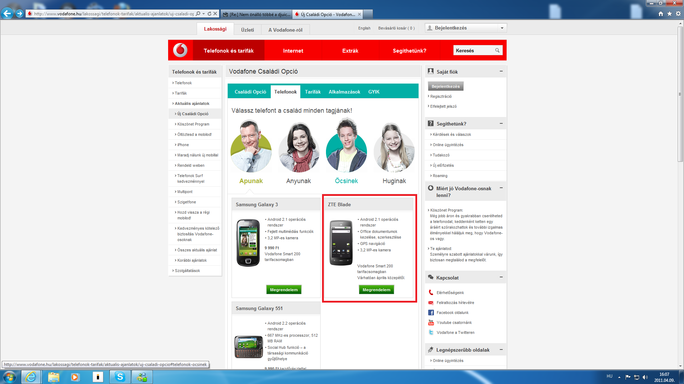Collapse the Segíthetünk? sidebar panel
684x384 pixels.
501,123
